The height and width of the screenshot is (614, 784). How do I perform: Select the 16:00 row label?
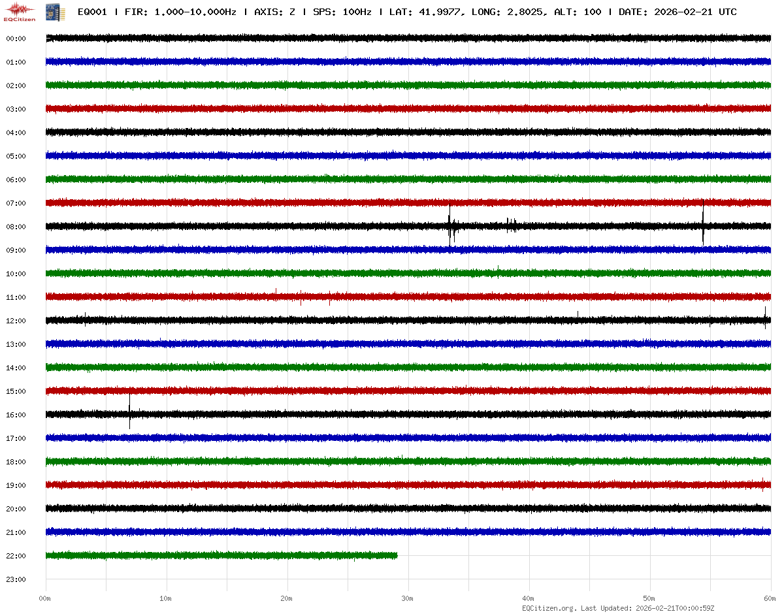pyautogui.click(x=16, y=415)
